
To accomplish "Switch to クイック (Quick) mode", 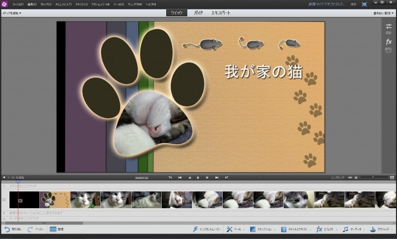I will tap(177, 13).
